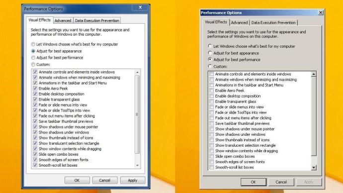Uncheck Animate windows when minimizing in left dialog
This screenshot has height=193, width=343.
tap(35, 77)
